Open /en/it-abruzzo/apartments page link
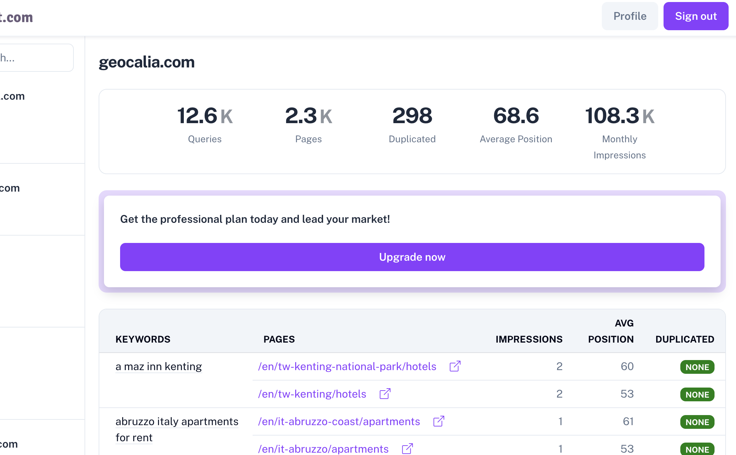Image resolution: width=736 pixels, height=455 pixels. (x=323, y=449)
